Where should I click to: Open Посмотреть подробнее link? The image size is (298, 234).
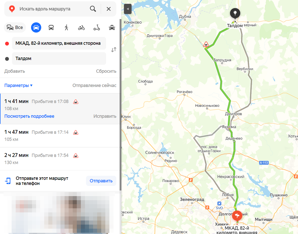[x=29, y=116]
